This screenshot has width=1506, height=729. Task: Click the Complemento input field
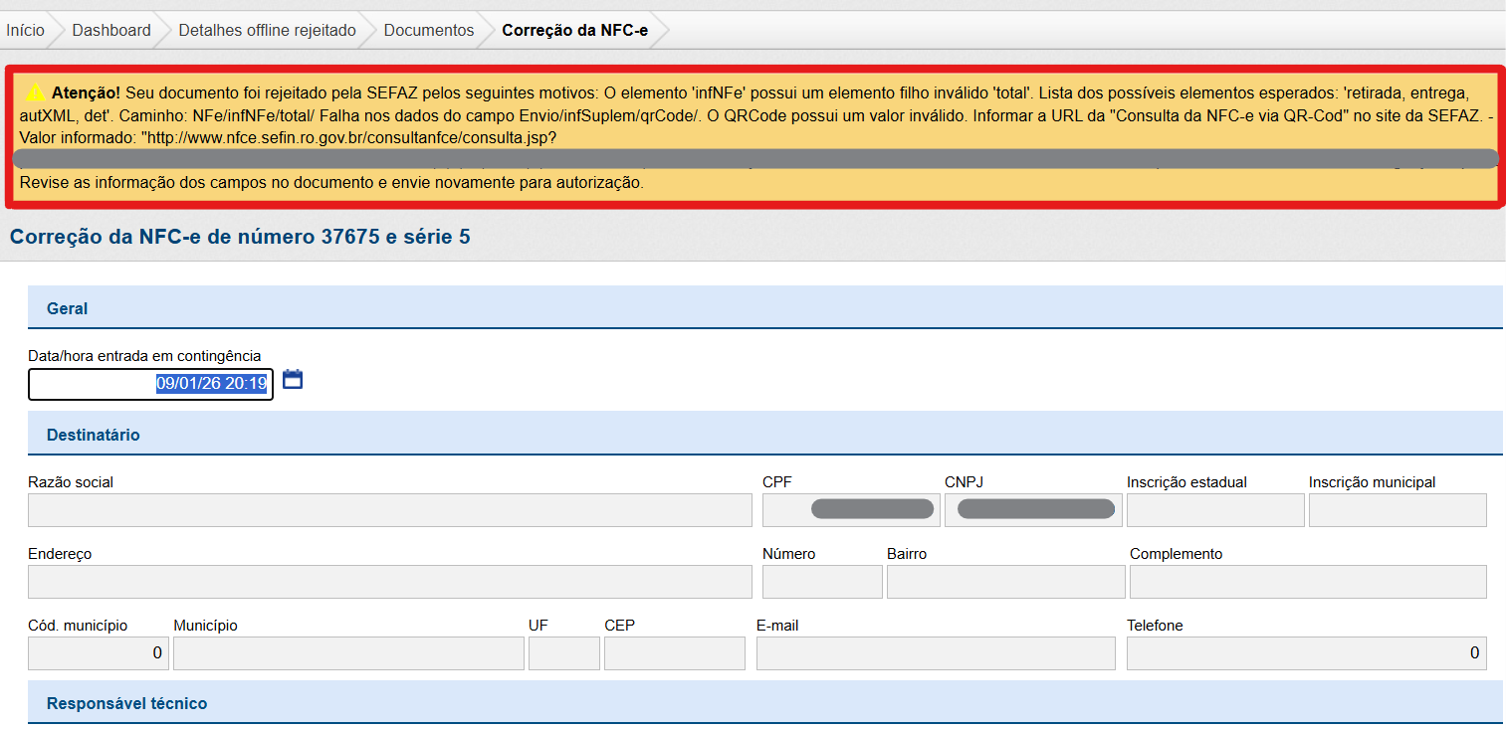click(1307, 582)
